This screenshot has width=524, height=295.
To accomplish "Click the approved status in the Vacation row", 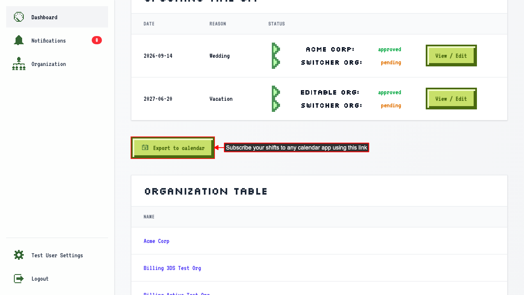I will (390, 92).
